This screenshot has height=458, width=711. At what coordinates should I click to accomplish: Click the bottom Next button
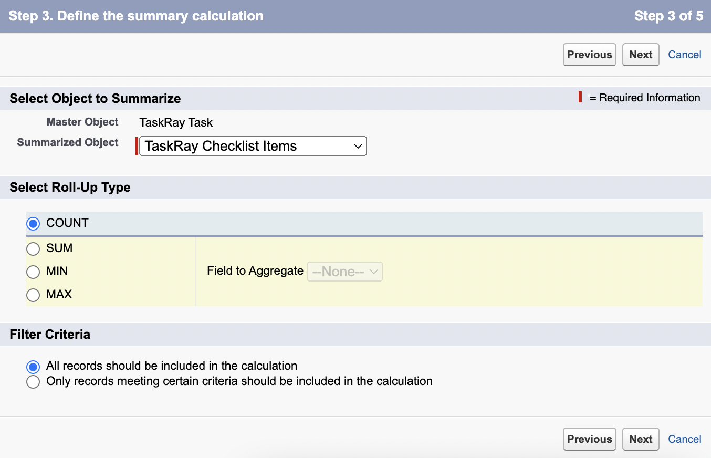641,439
